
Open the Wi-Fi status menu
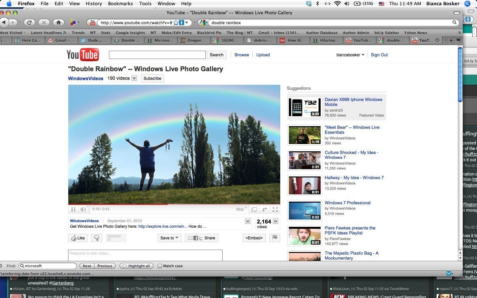point(337,4)
